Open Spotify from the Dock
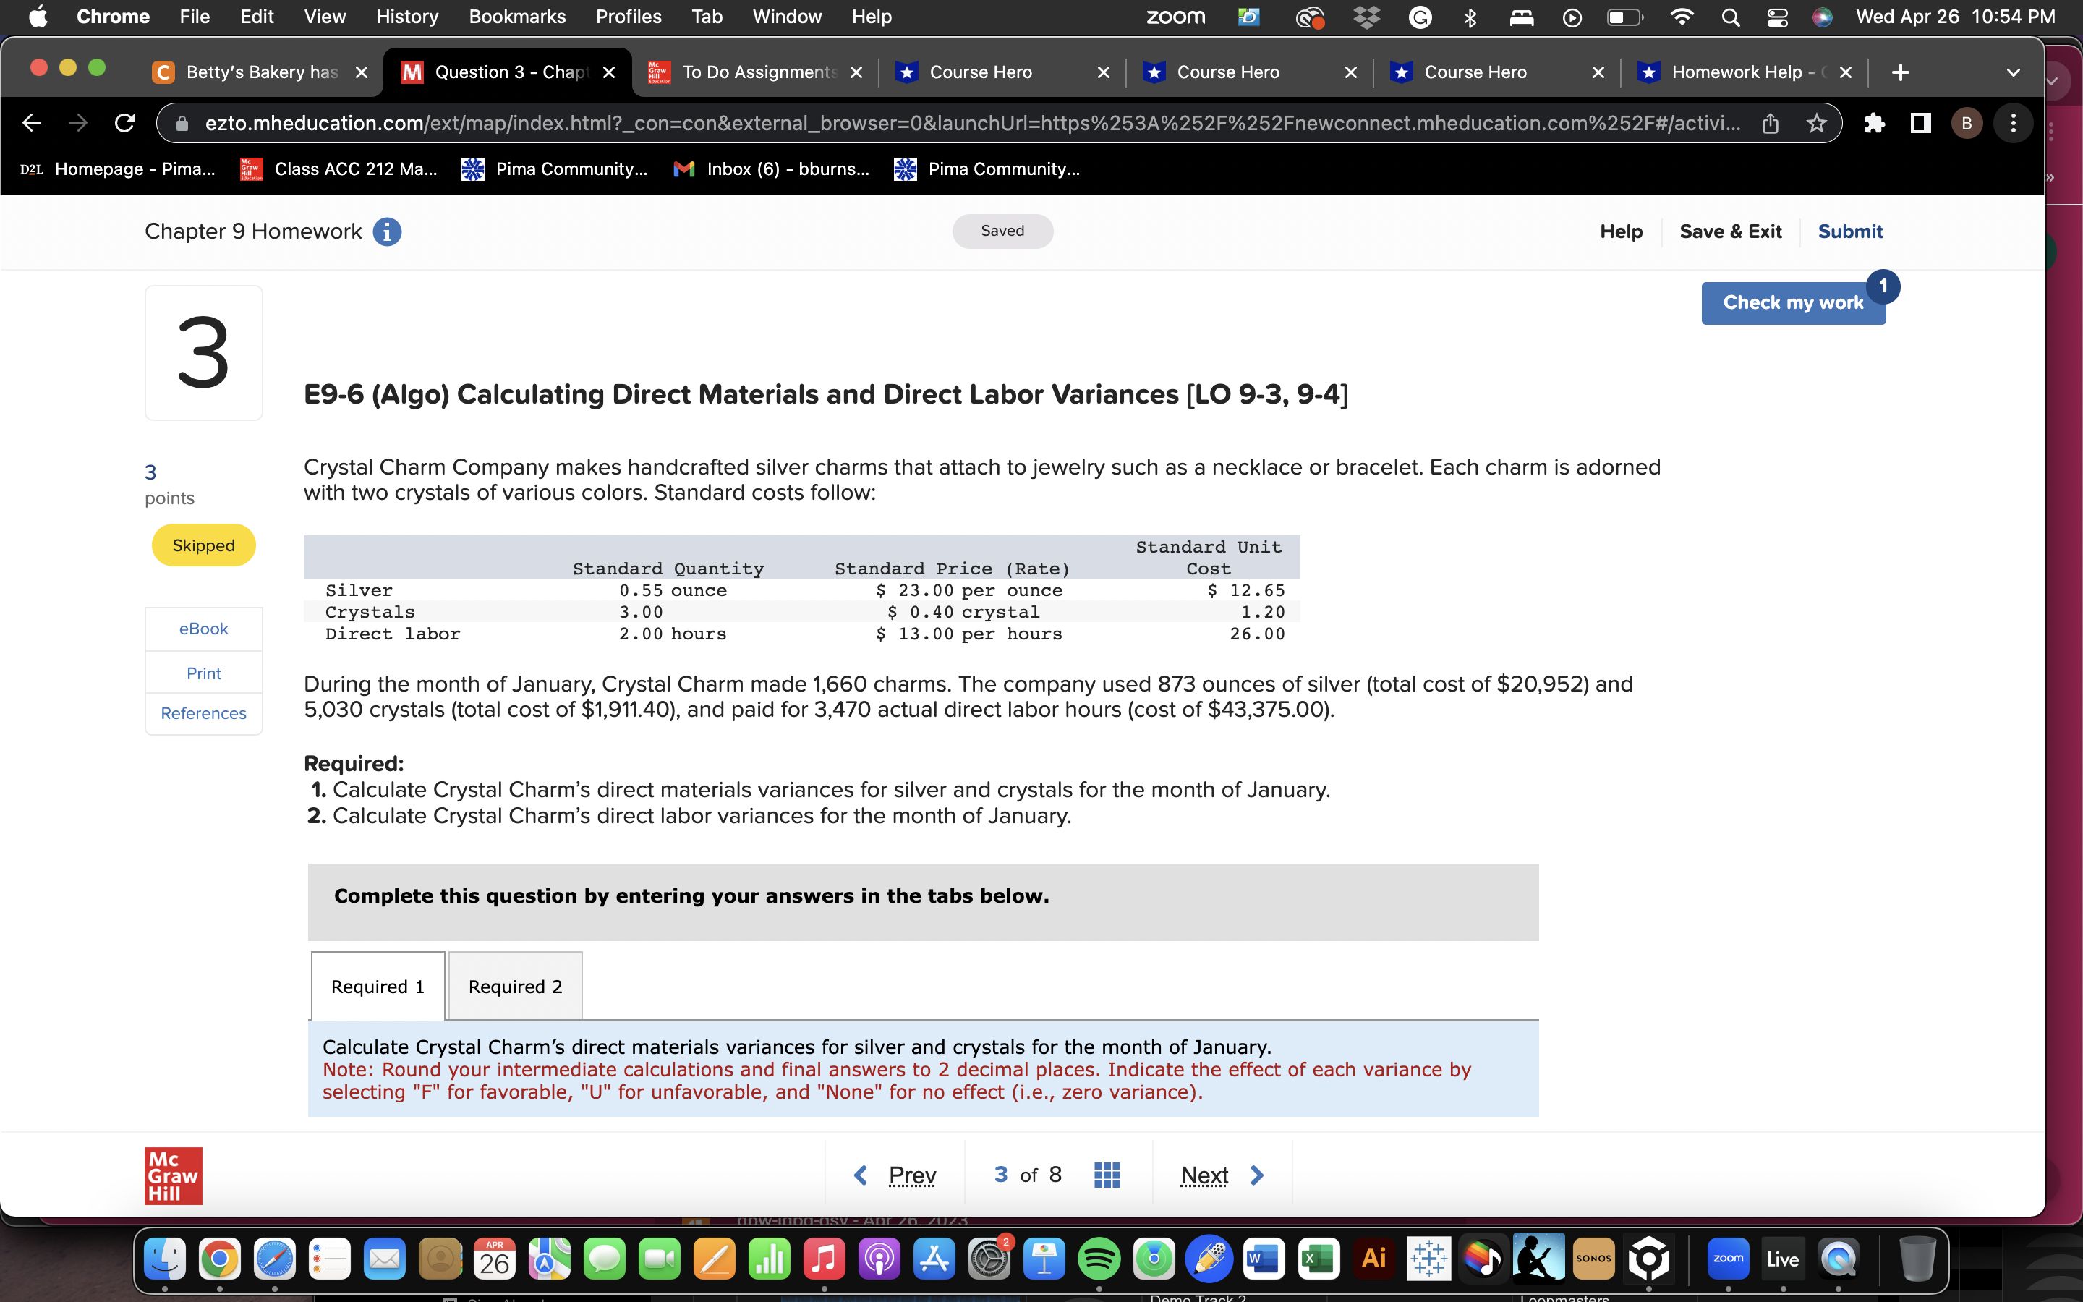The height and width of the screenshot is (1302, 2083). [1101, 1258]
